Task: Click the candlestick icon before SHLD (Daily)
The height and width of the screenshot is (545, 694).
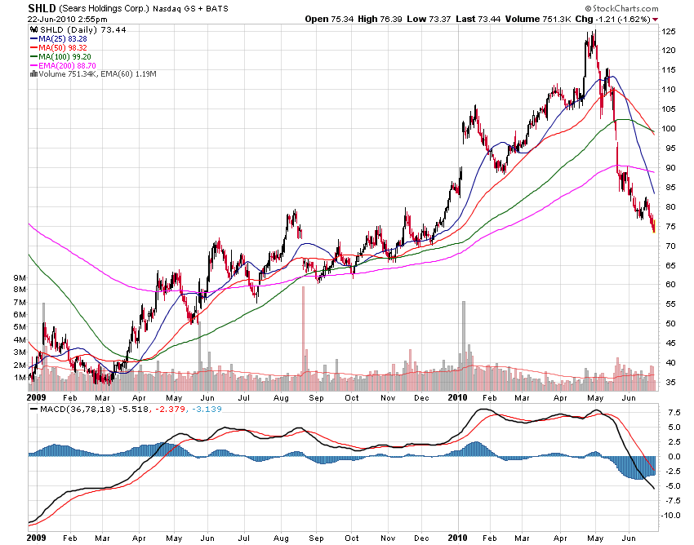Action: 33,30
